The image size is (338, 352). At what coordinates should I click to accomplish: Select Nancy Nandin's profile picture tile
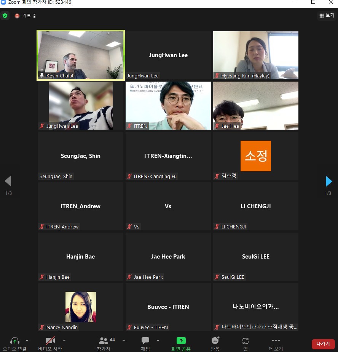coord(80,307)
